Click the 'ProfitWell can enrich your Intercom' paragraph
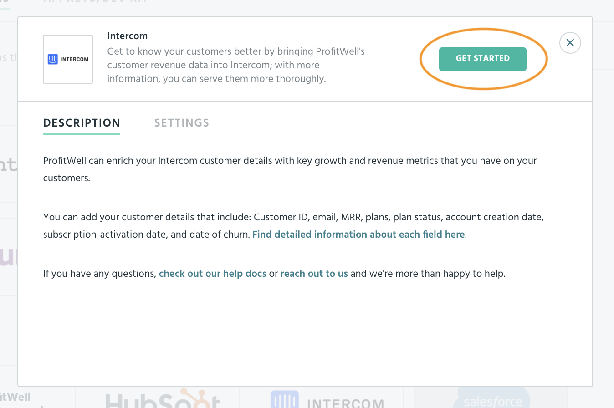This screenshot has width=614, height=408. (290, 169)
